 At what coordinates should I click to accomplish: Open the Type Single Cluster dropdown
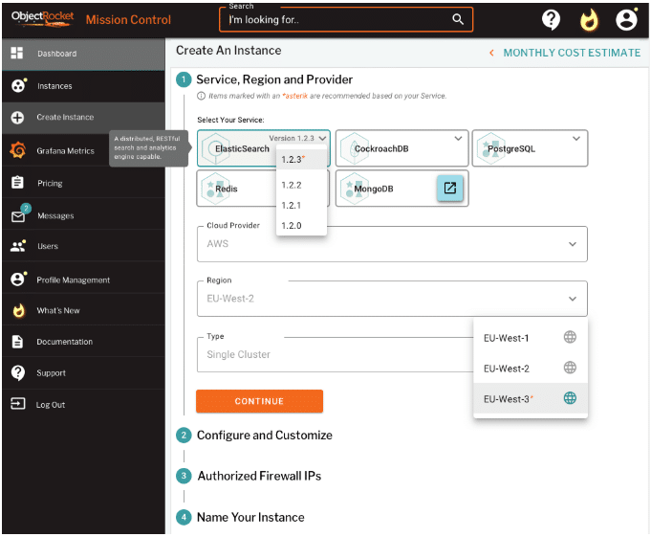[x=335, y=354]
